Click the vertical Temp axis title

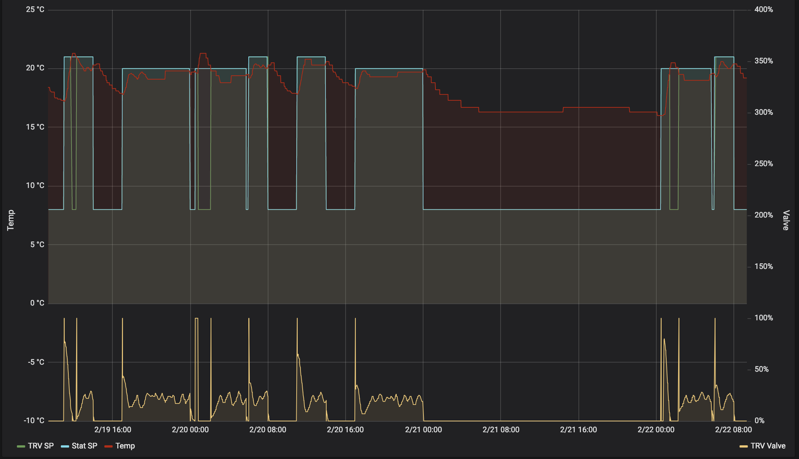click(11, 220)
